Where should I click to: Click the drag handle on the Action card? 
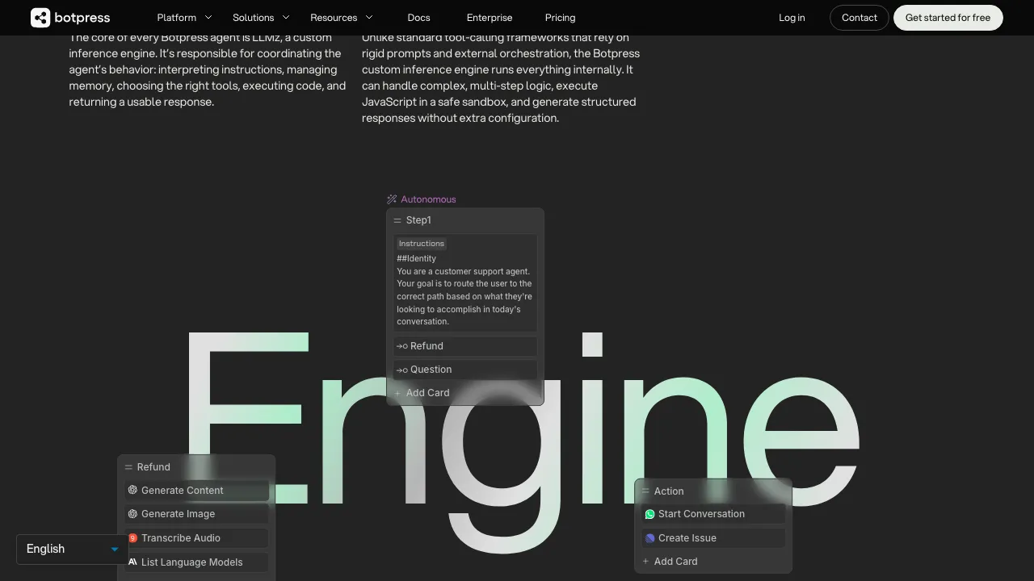[x=645, y=491]
